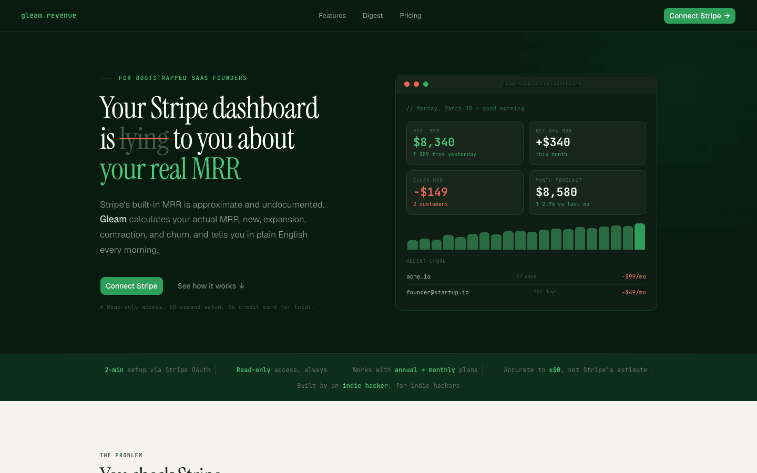Viewport: 757px width, 473px height.
Task: Click the Month Forecast $8,580 card
Action: coord(587,192)
